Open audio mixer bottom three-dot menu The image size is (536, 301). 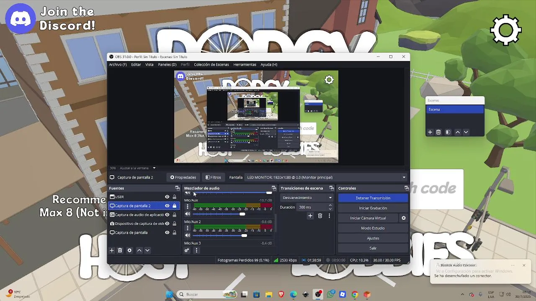pos(196,250)
